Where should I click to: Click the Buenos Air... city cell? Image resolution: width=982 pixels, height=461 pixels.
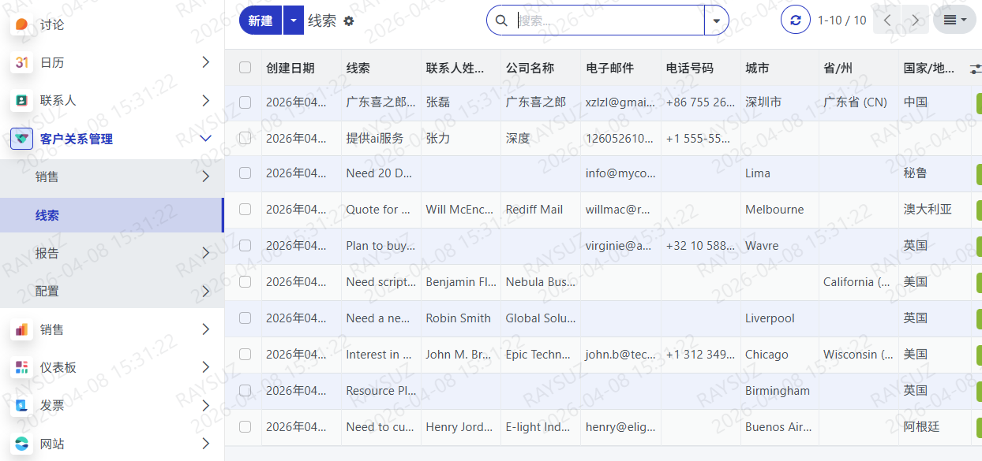coord(779,427)
